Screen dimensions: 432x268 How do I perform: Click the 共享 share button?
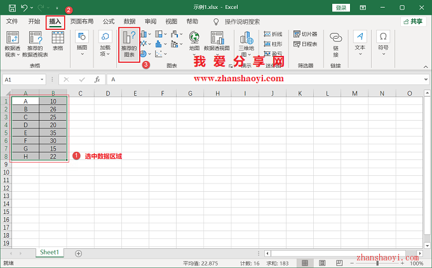coord(414,22)
